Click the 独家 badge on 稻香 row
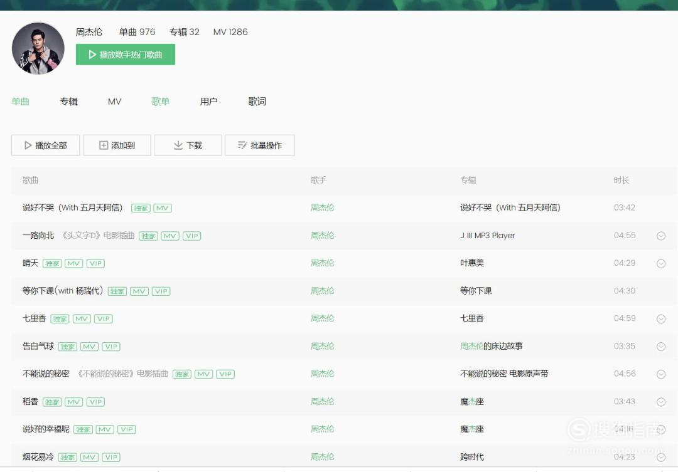The image size is (678, 472). tap(52, 402)
